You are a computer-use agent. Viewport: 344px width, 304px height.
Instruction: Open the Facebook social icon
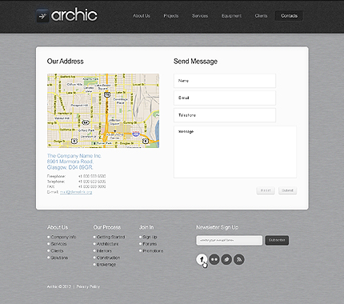202,259
